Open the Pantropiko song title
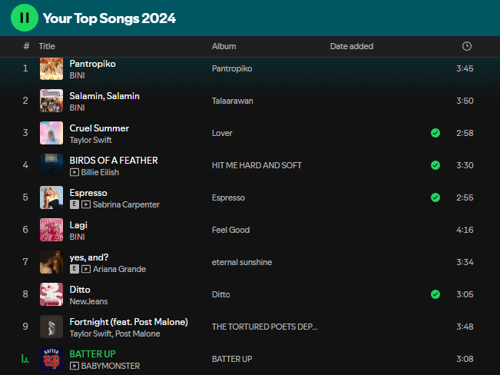 (x=92, y=64)
